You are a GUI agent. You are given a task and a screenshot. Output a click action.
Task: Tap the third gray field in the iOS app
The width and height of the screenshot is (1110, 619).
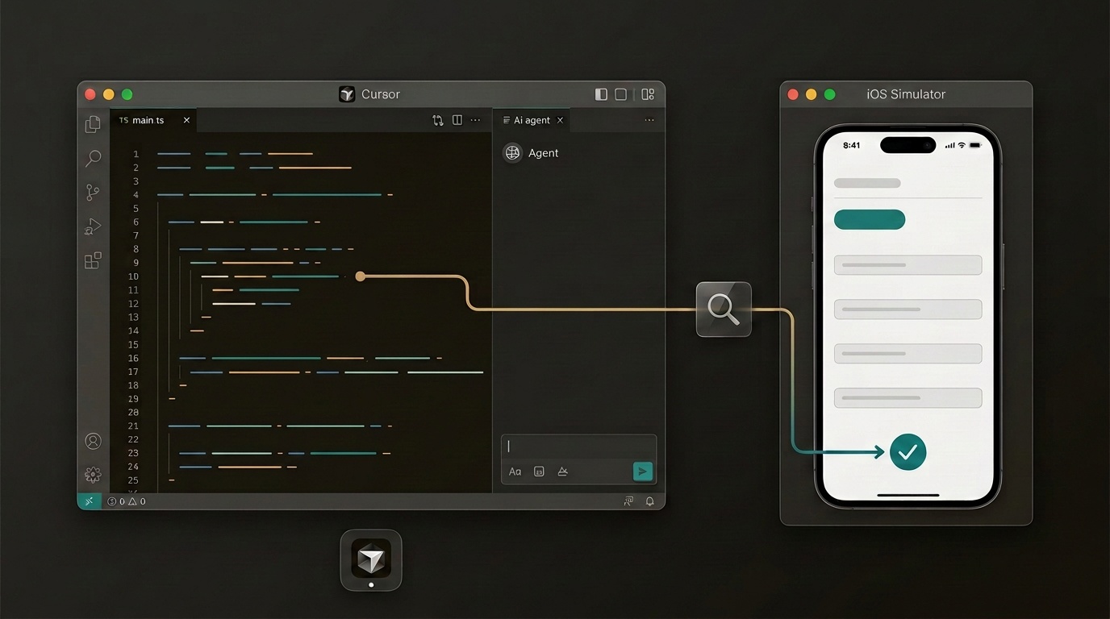pos(908,353)
